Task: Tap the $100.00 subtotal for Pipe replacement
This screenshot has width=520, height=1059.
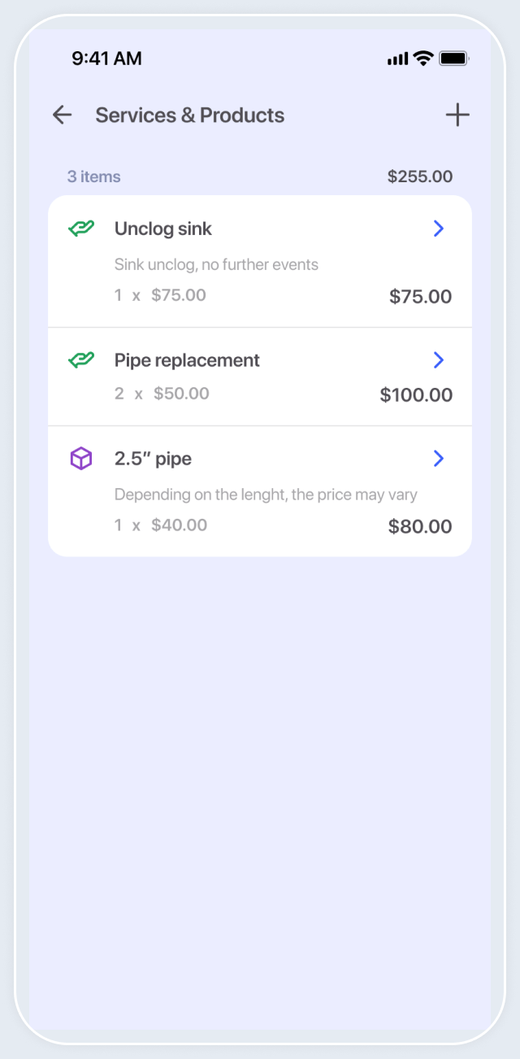Action: point(417,394)
